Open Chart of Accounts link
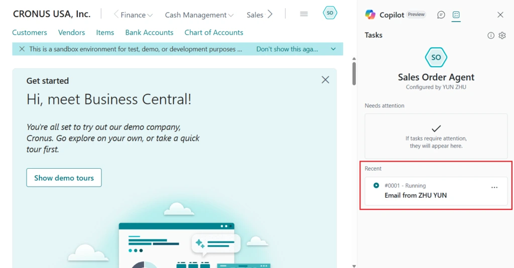514x268 pixels. coord(214,33)
